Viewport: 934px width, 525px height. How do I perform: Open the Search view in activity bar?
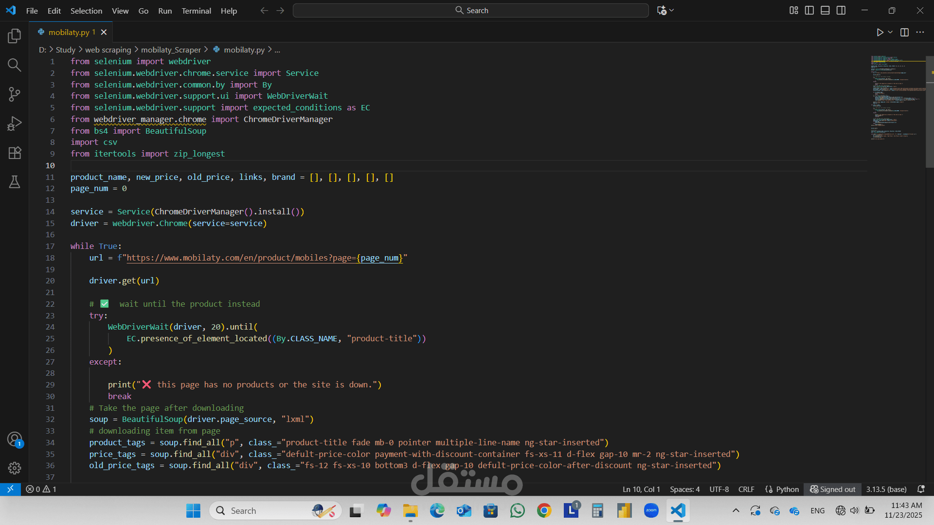point(15,65)
